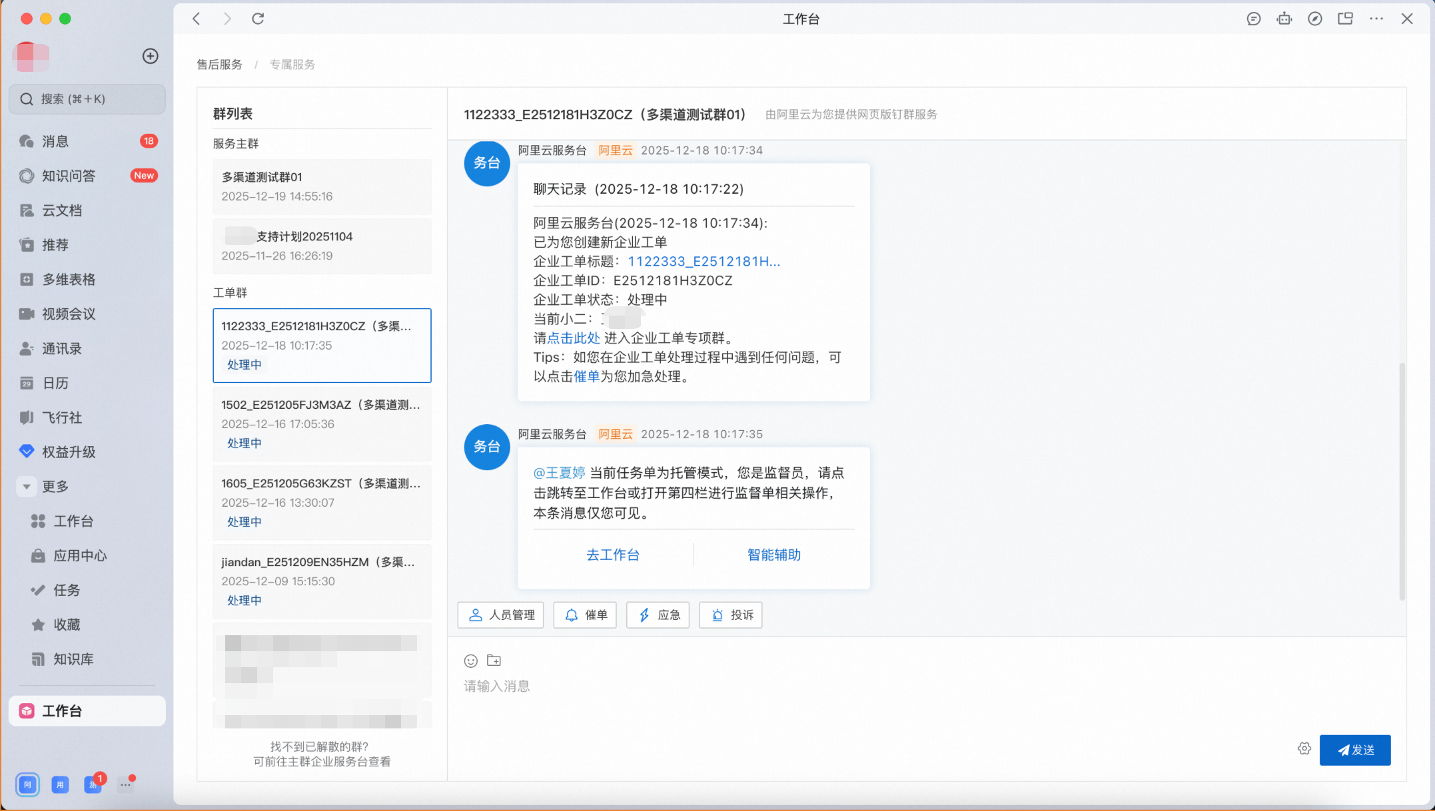The image size is (1435, 811).
Task: Click the plus icon near avatar
Action: click(151, 56)
